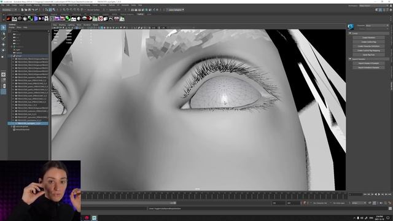Toggle the Channel Box panel icon
Viewport: 393px width, 221px height.
coord(391,10)
